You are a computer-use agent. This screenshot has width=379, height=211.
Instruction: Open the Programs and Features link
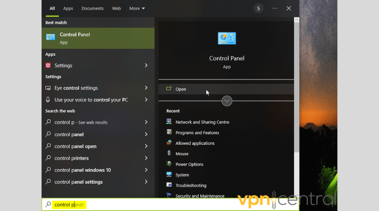(197, 133)
